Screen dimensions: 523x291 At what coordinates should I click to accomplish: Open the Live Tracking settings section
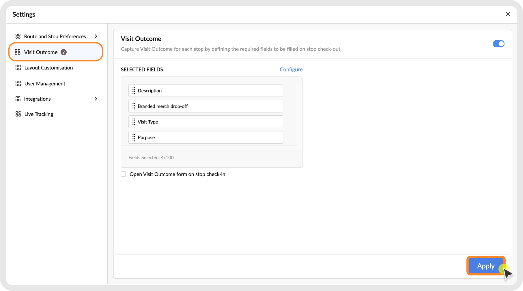[x=39, y=114]
